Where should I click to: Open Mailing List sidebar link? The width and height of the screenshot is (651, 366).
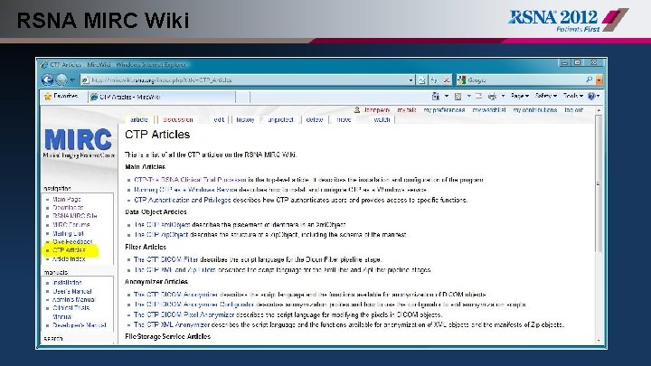click(x=68, y=233)
